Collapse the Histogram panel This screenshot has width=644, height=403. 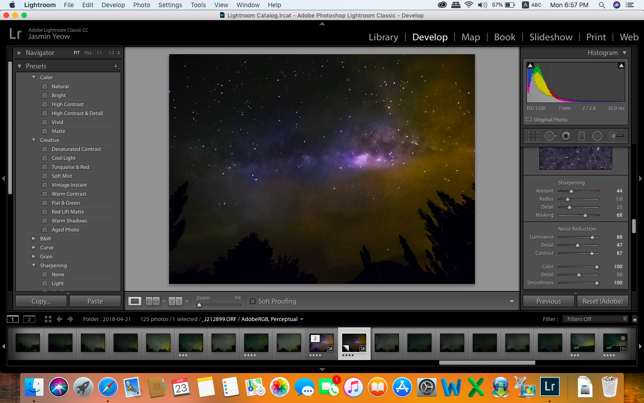click(x=625, y=53)
